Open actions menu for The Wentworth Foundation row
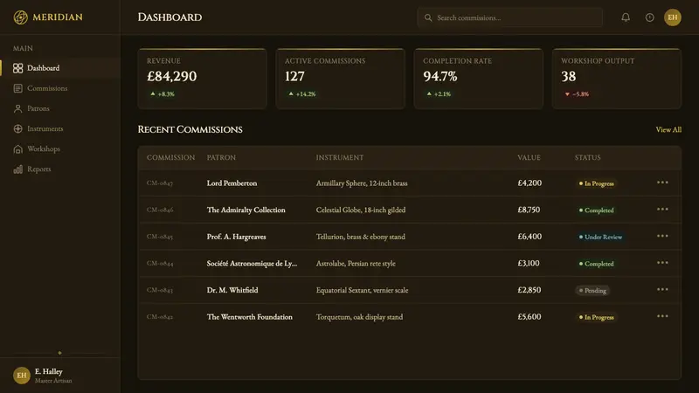The width and height of the screenshot is (699, 393). click(662, 316)
